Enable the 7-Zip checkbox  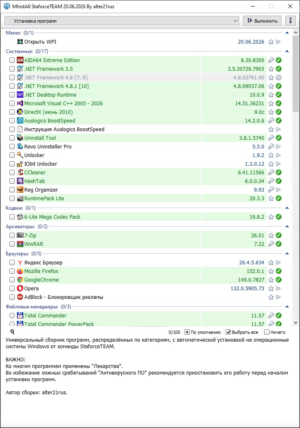12,235
